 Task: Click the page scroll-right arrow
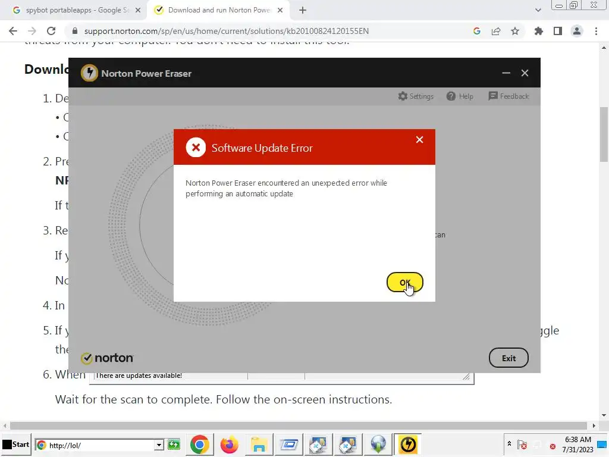click(x=594, y=425)
